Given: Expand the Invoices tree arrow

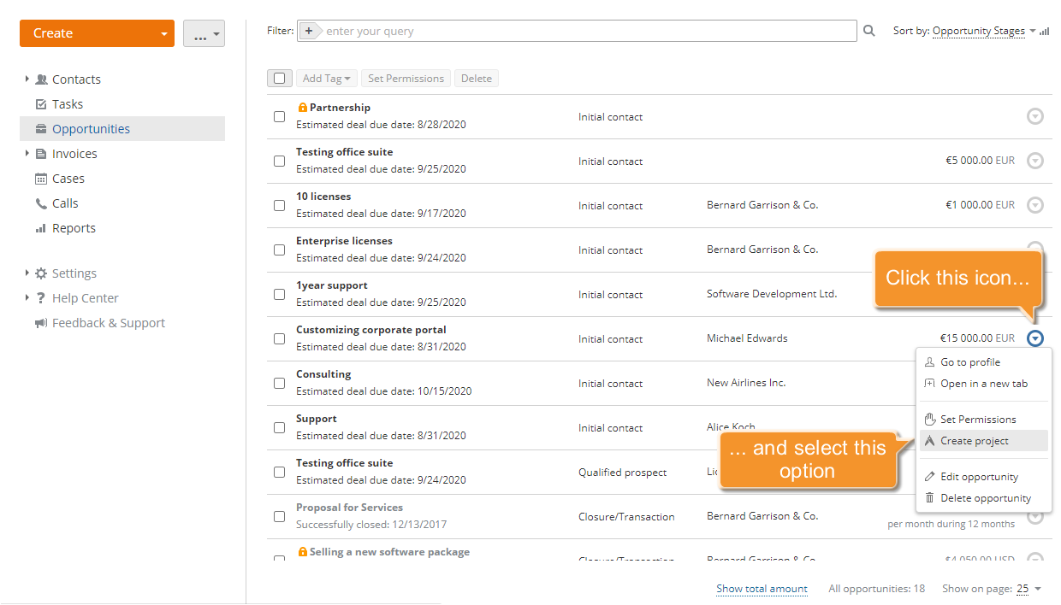Looking at the screenshot, I should point(27,154).
